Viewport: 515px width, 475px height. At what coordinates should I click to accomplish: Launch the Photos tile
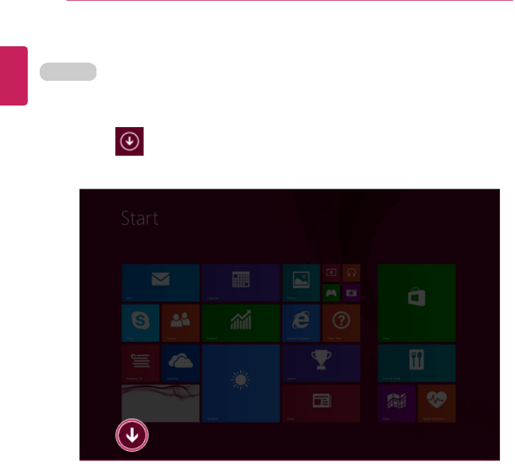tap(301, 283)
